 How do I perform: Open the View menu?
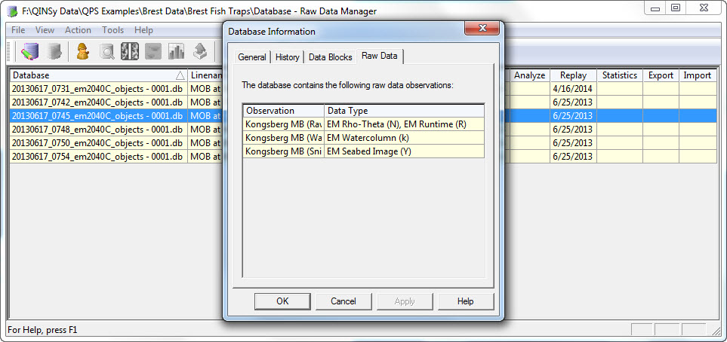(x=45, y=30)
